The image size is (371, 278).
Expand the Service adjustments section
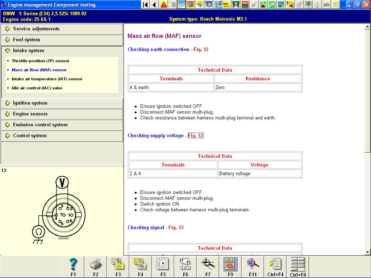(62, 29)
